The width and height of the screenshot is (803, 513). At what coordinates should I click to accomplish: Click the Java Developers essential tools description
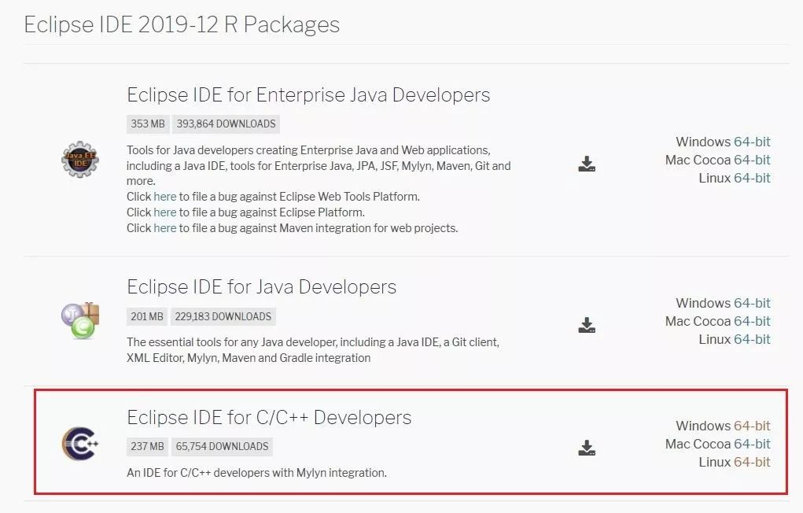pos(313,350)
